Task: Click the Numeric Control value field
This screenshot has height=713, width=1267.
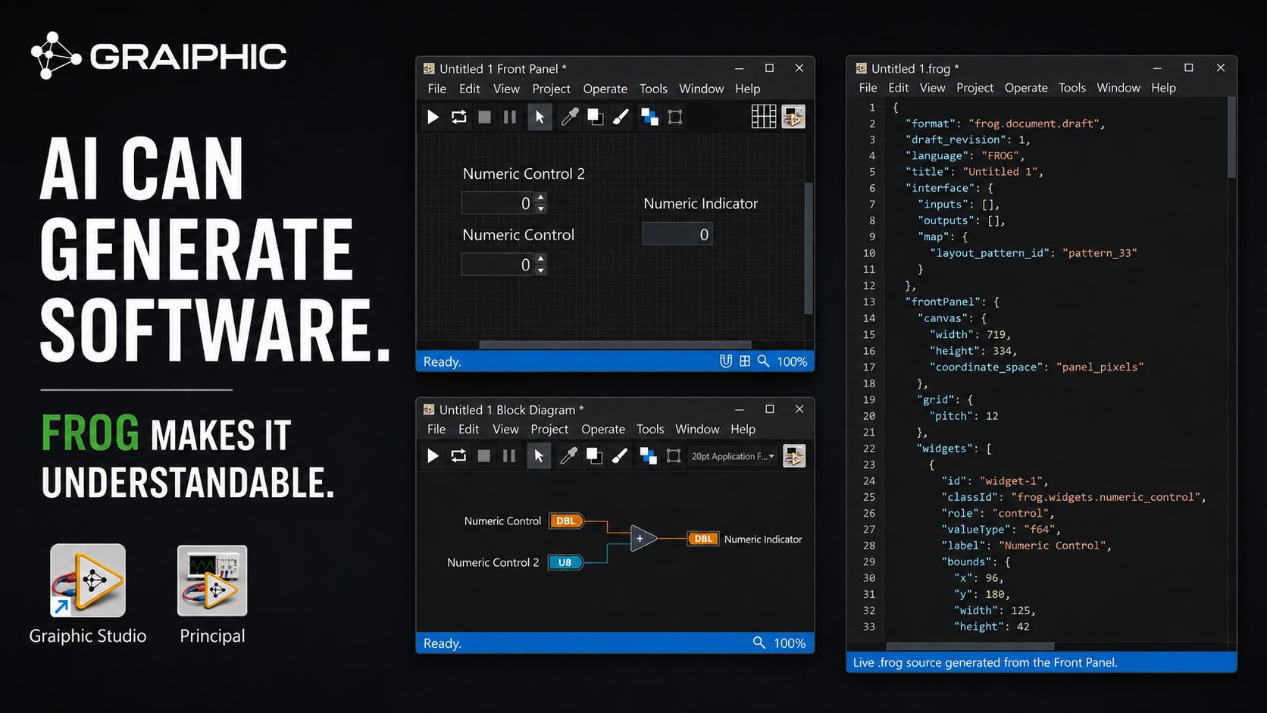Action: click(x=498, y=264)
